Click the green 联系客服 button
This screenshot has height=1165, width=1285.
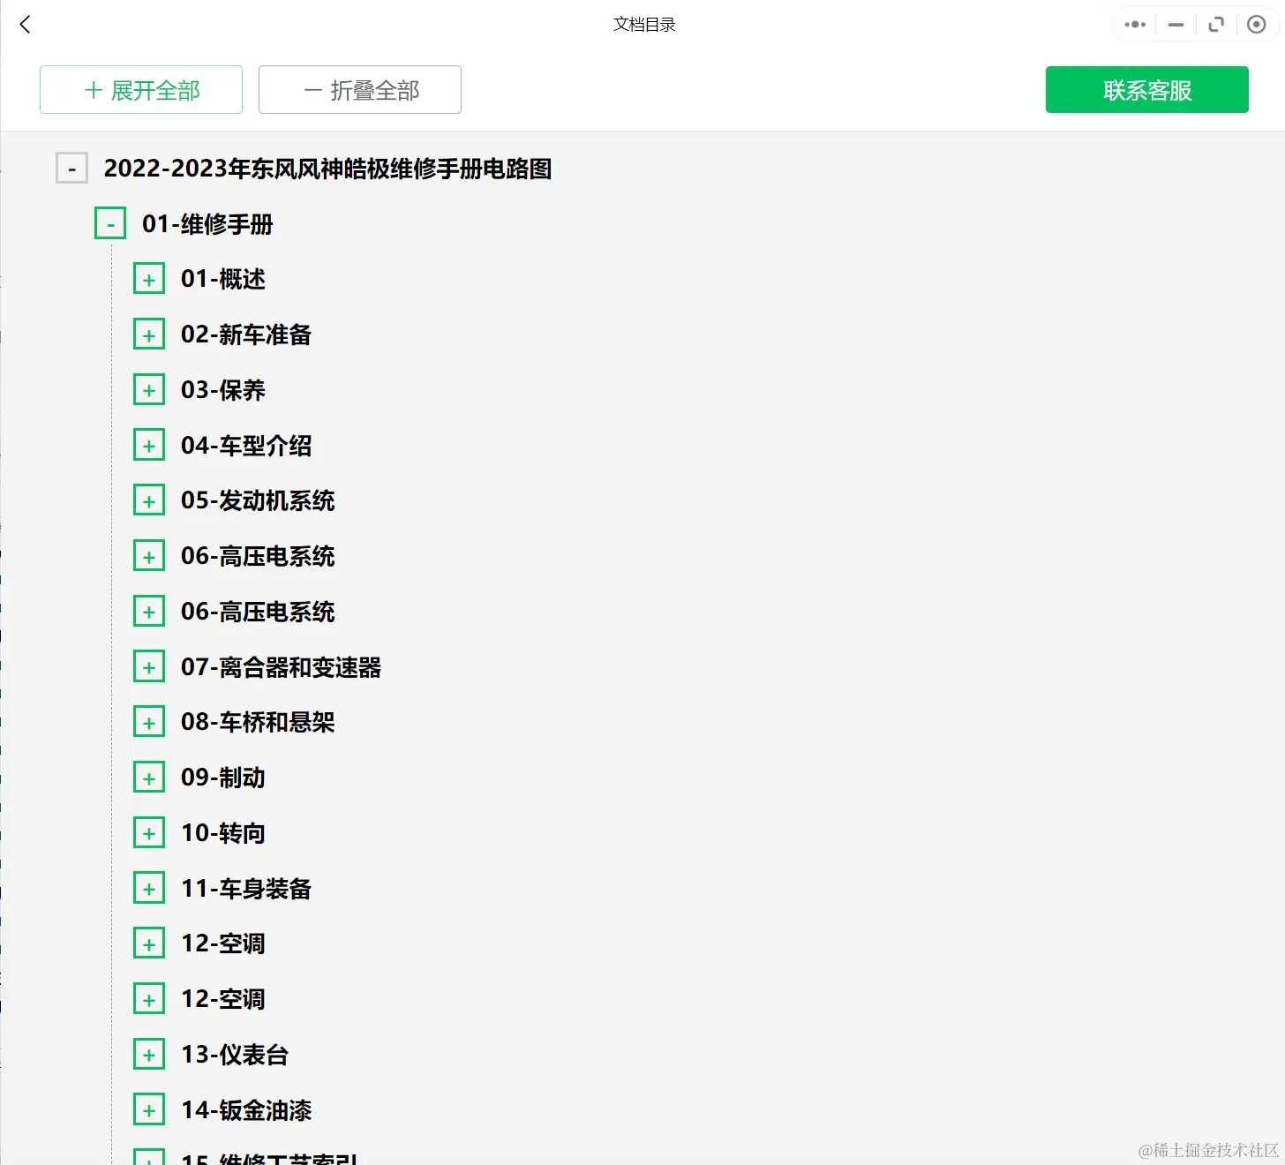1146,89
